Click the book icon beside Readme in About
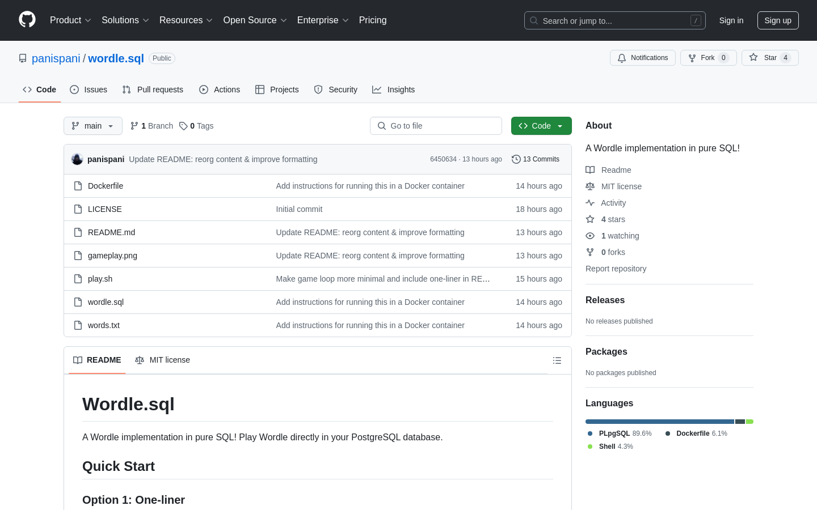The height and width of the screenshot is (510, 817). [x=590, y=170]
